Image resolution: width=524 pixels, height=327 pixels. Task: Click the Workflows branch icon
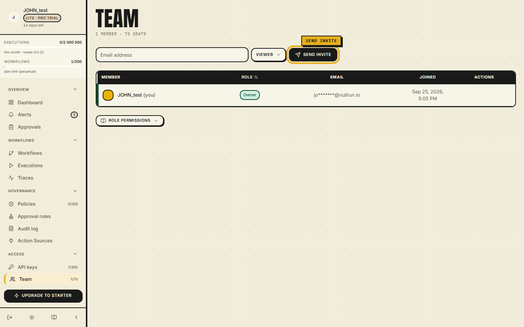[x=11, y=153]
